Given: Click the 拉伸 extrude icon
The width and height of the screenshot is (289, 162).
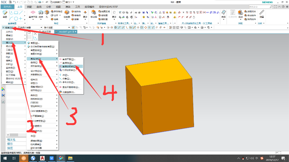Looking at the screenshot, I should click(41, 13).
